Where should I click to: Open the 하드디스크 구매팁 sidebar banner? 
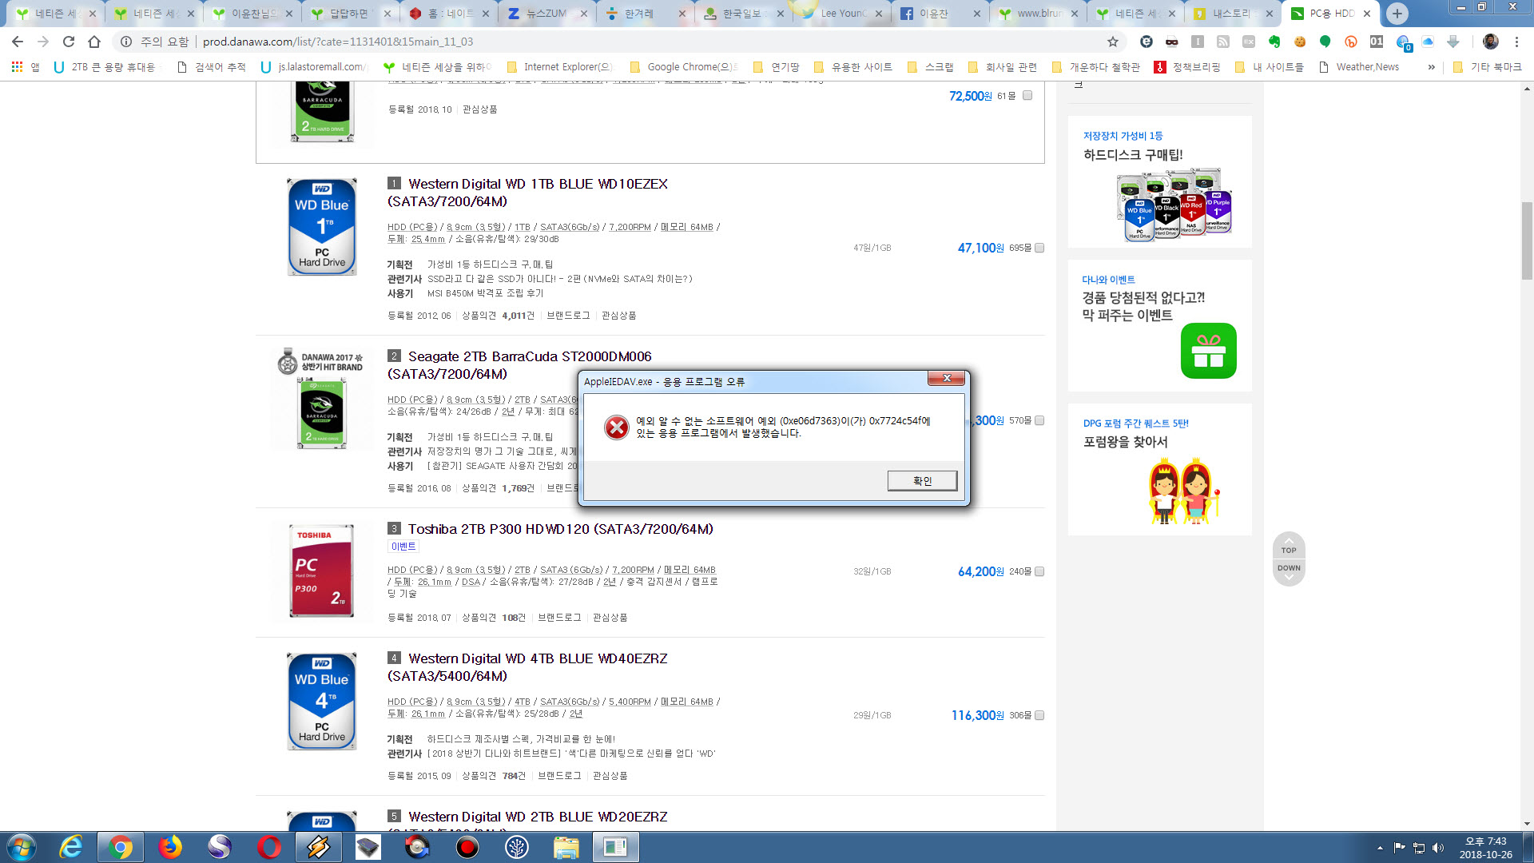pyautogui.click(x=1160, y=182)
